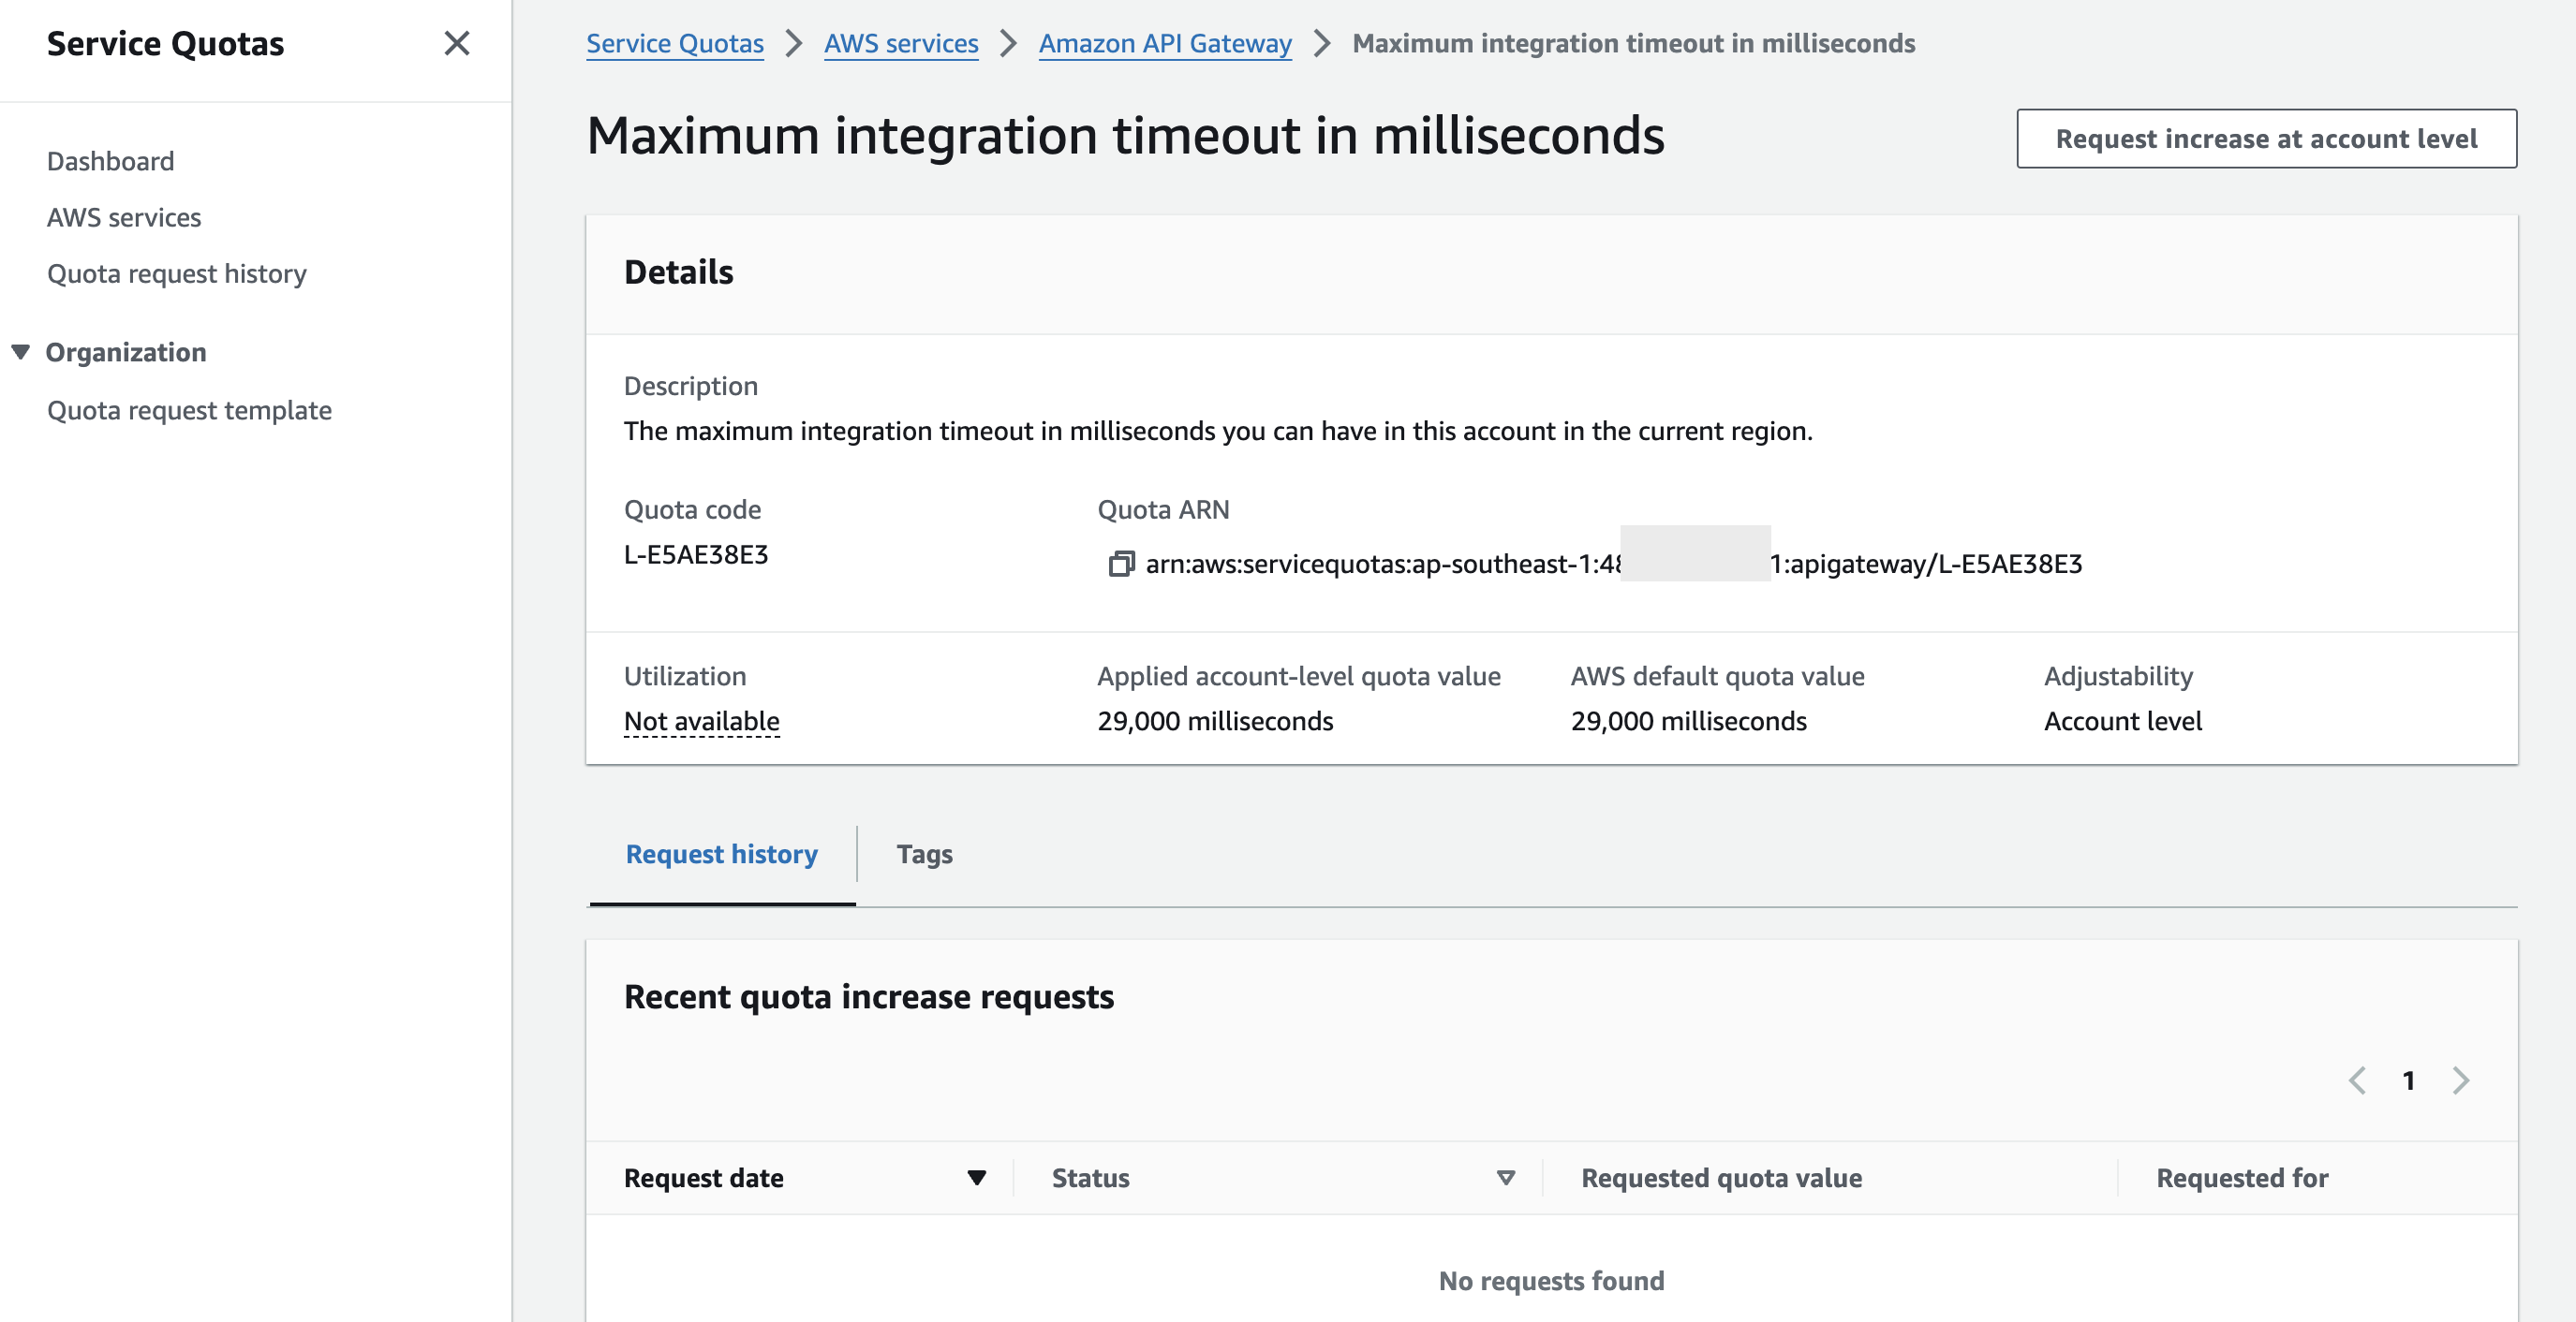Click Request increase at account level

pyautogui.click(x=2265, y=138)
